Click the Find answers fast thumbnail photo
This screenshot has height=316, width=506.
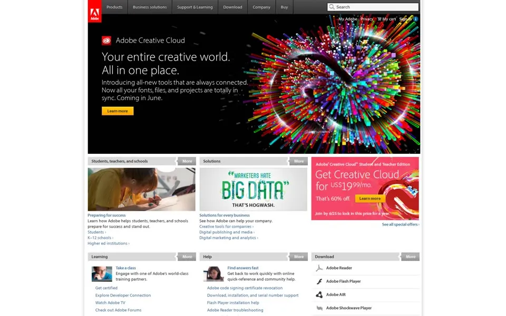tap(213, 274)
